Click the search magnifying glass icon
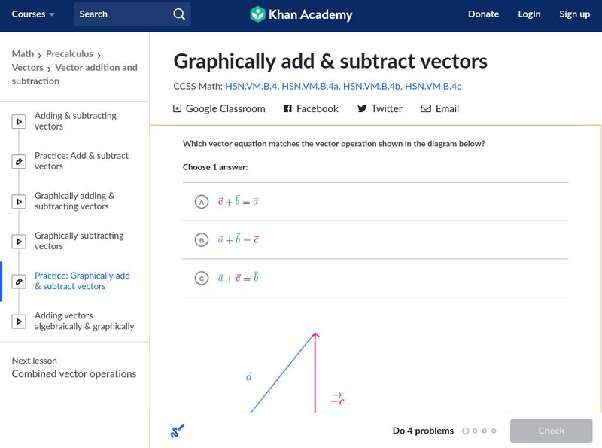Image resolution: width=602 pixels, height=448 pixels. [178, 14]
